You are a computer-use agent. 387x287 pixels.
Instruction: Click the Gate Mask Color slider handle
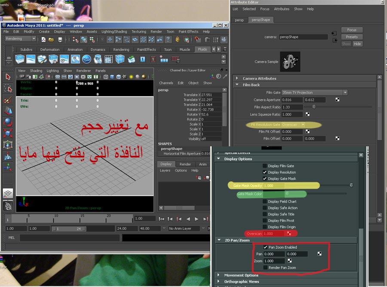(287, 194)
